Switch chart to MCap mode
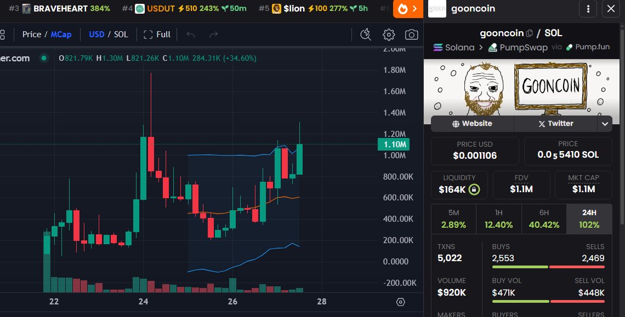Viewport: 625px width, 317px height. [61, 34]
